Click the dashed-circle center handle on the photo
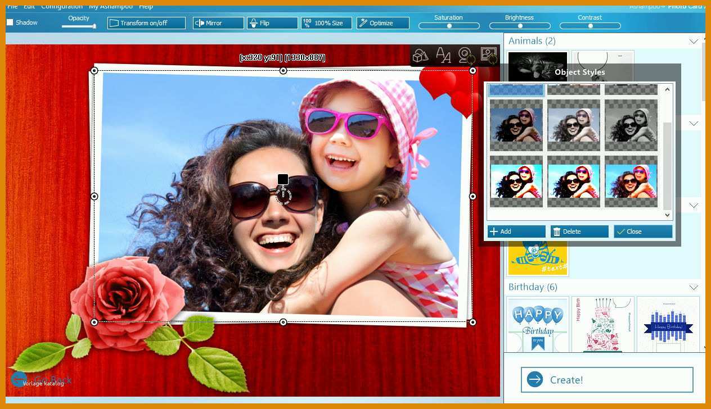The image size is (711, 409). coord(283,196)
